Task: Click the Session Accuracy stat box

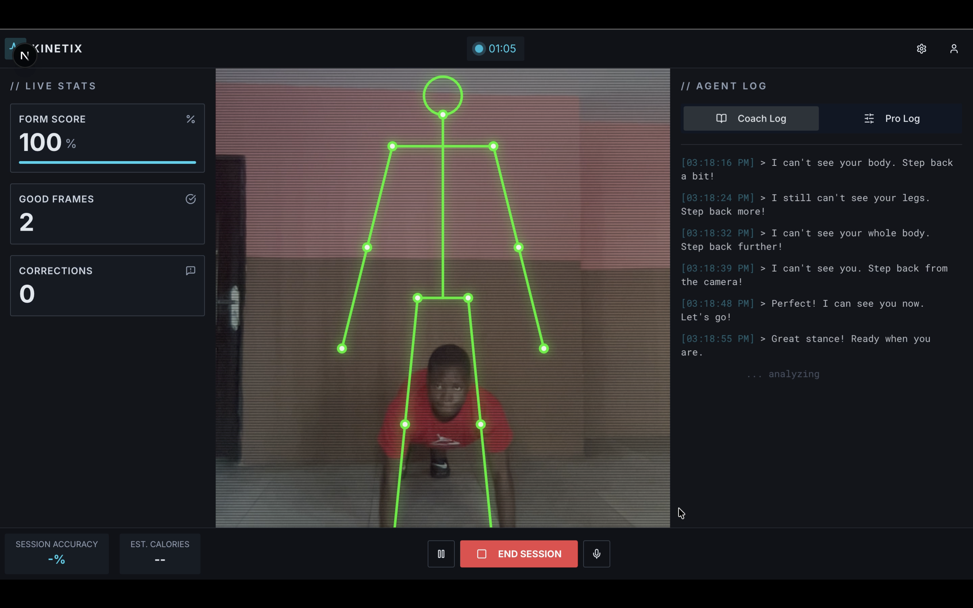Action: point(57,553)
